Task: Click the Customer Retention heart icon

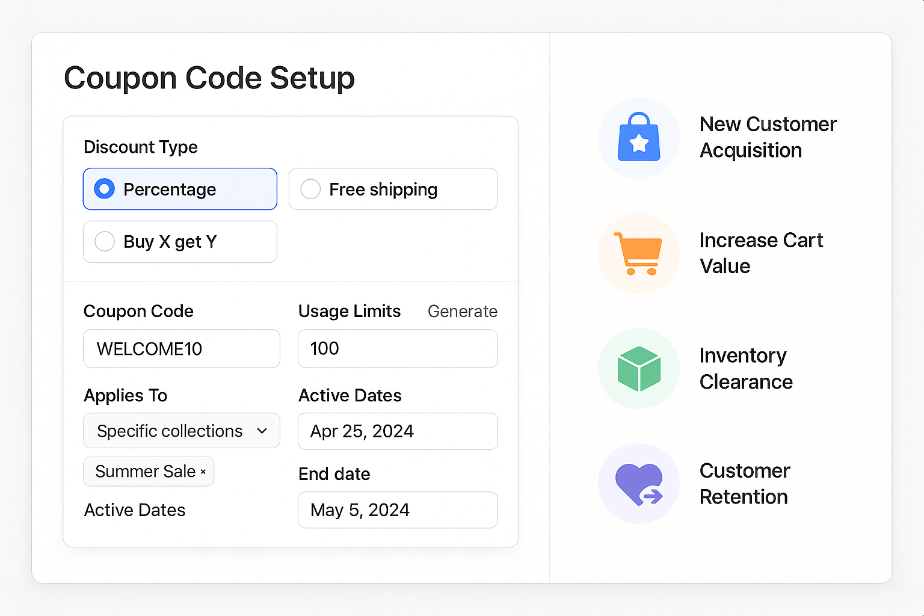Action: [x=639, y=483]
